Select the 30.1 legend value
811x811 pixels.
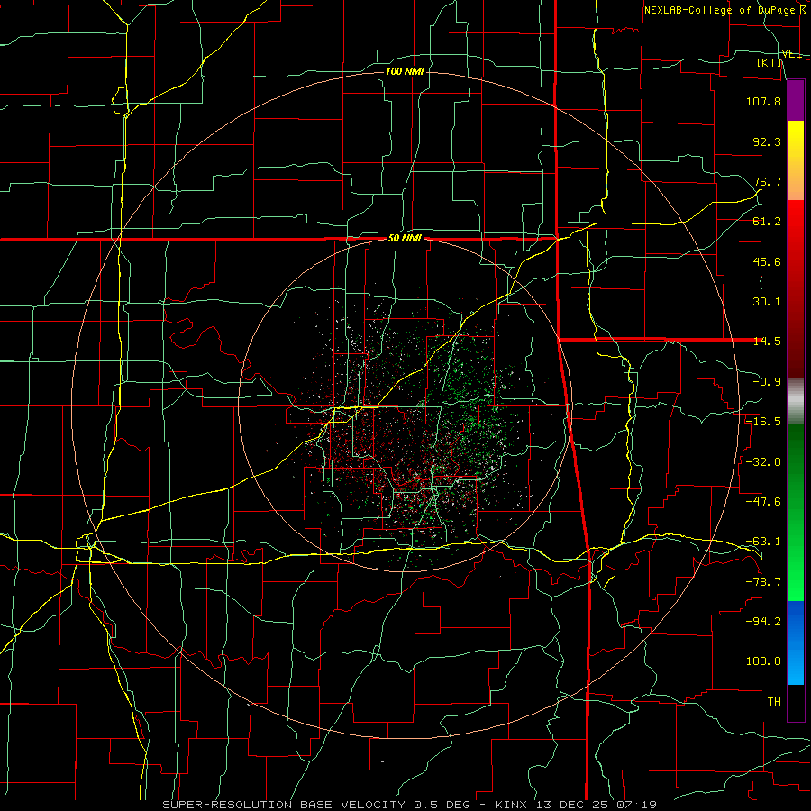[x=767, y=302]
